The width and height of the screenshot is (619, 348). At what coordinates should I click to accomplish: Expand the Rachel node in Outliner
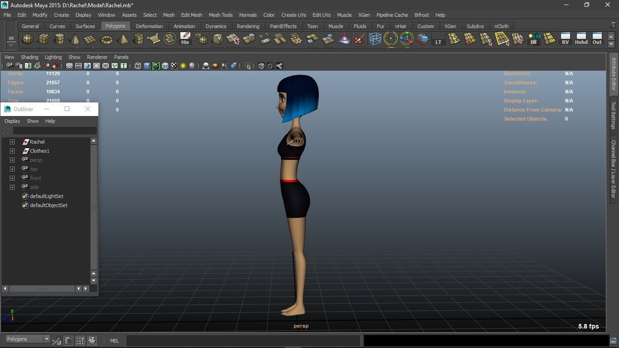click(13, 142)
